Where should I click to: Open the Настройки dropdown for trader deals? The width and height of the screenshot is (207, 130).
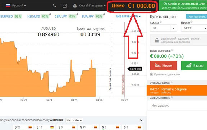[x=74, y=120]
